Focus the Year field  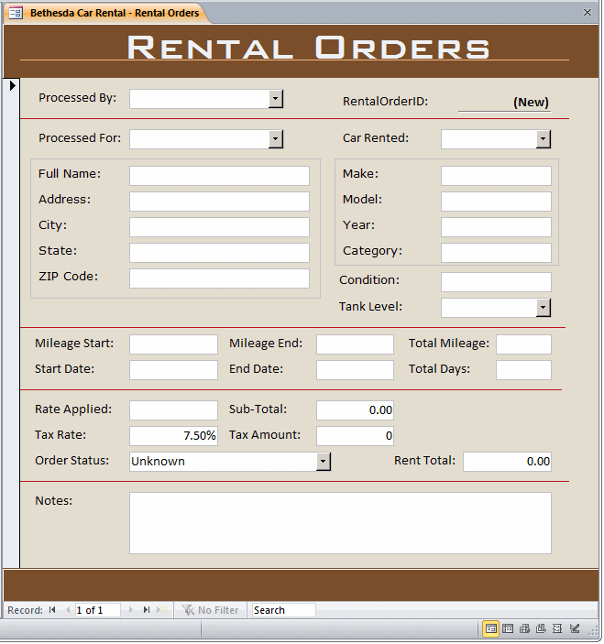(x=497, y=227)
